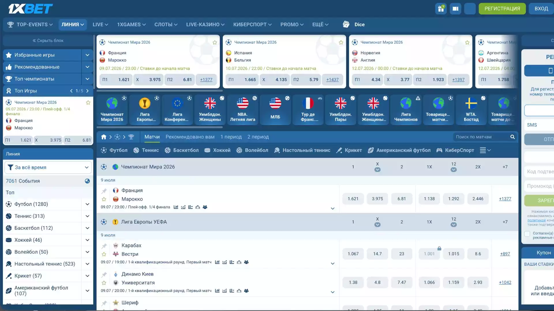Screen dimensions: 554x311
Task: Open the За всё время time filter
Action: coord(48,167)
